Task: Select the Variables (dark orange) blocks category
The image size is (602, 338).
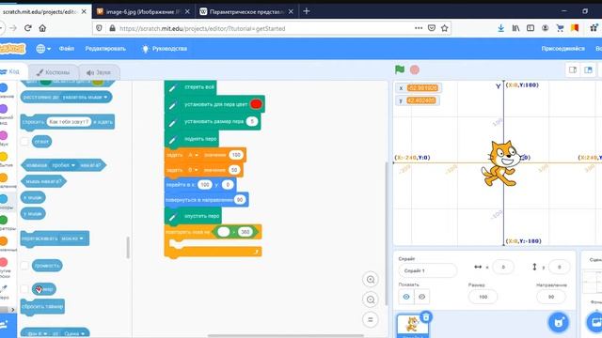Action: tap(4, 241)
